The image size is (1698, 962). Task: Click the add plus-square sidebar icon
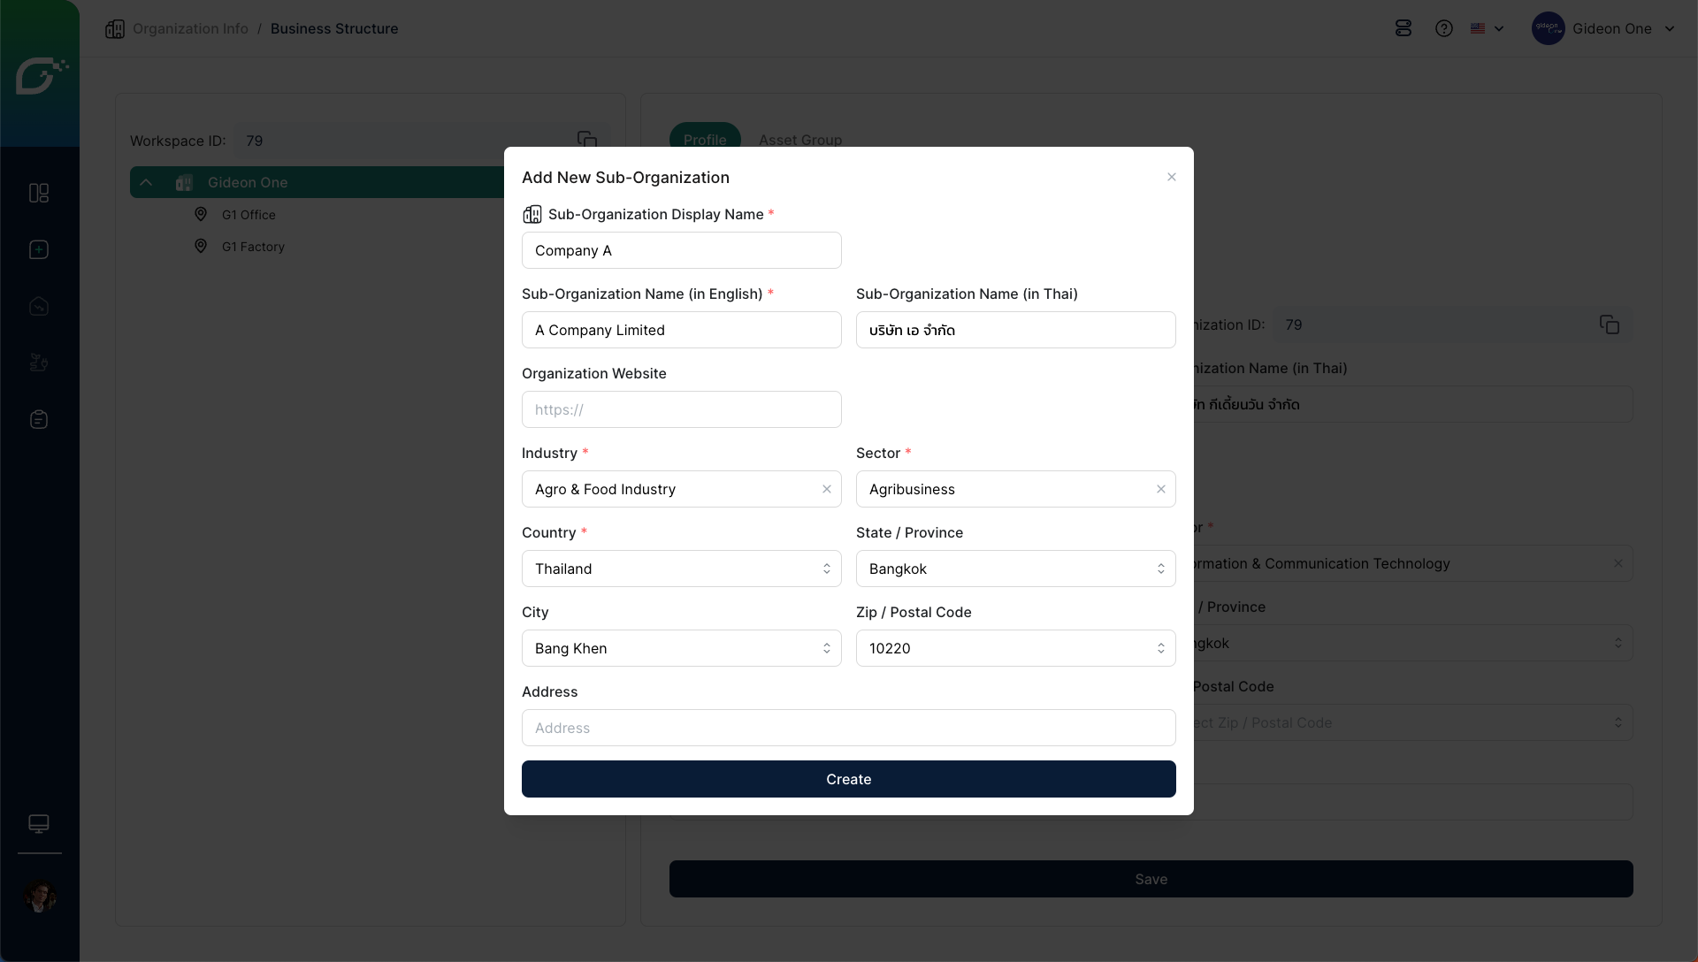39,249
